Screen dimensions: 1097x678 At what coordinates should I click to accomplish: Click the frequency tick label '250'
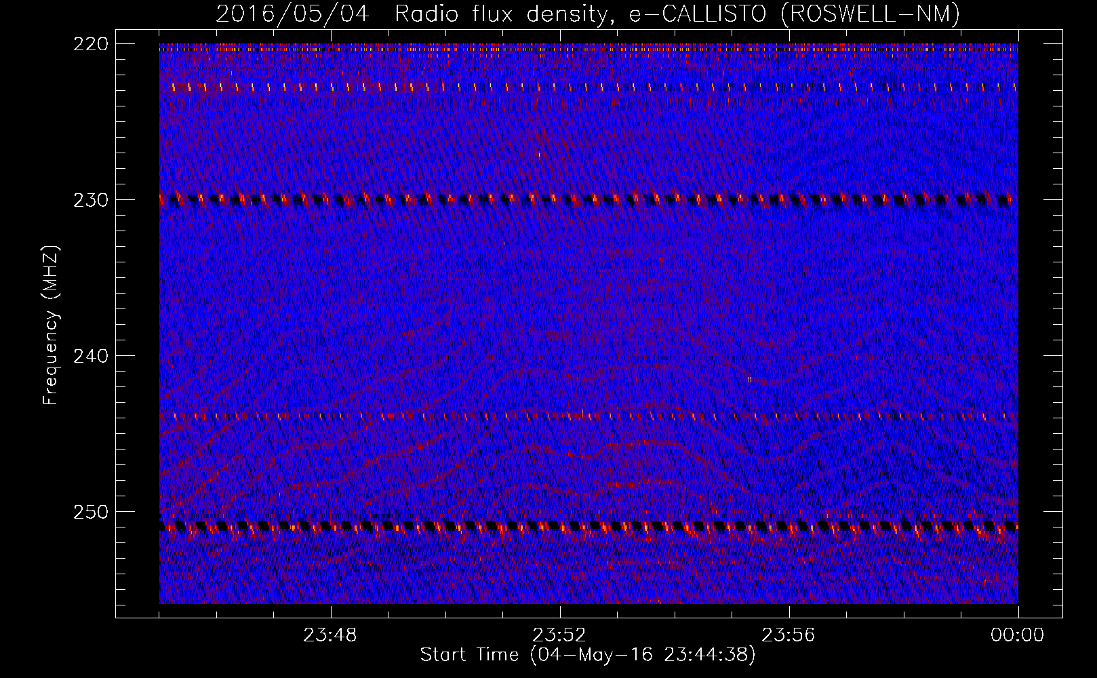click(90, 512)
